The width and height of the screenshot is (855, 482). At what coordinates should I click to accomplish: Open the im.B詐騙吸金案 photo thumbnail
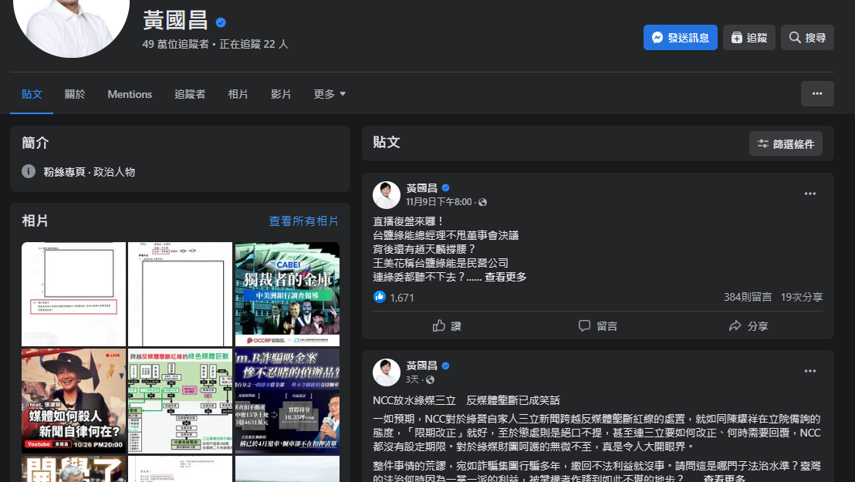pos(287,401)
